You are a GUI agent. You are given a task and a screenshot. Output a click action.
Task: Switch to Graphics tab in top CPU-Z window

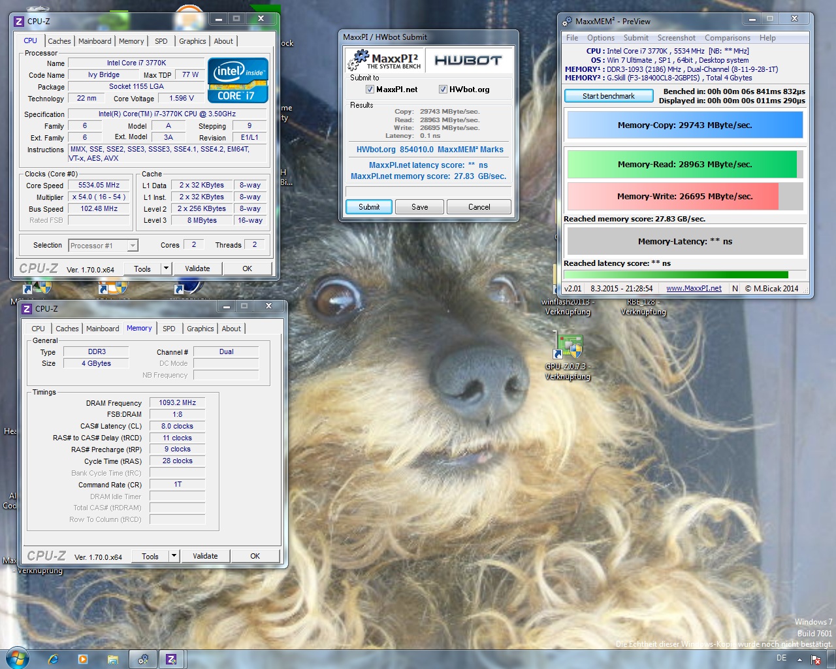click(193, 41)
